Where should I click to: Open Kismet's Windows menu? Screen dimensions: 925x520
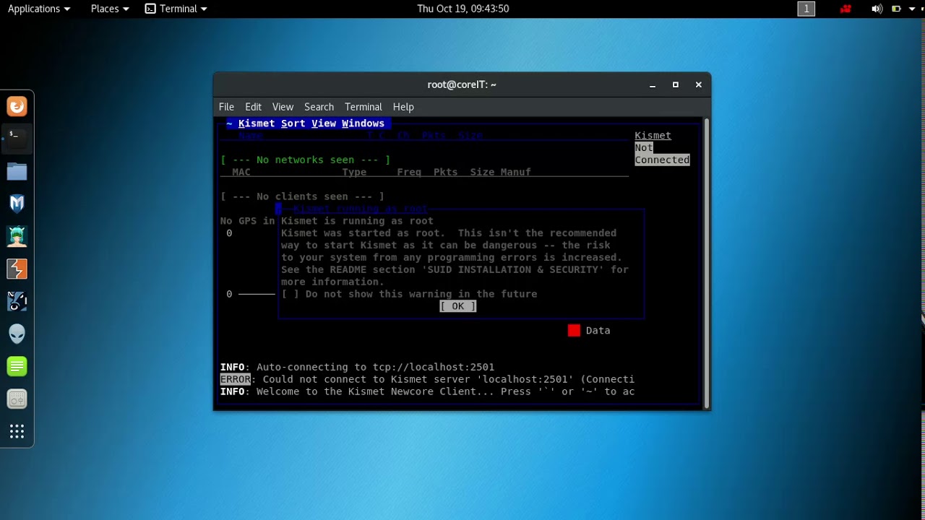[363, 123]
